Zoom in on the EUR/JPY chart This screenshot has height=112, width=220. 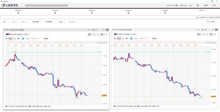(204, 34)
